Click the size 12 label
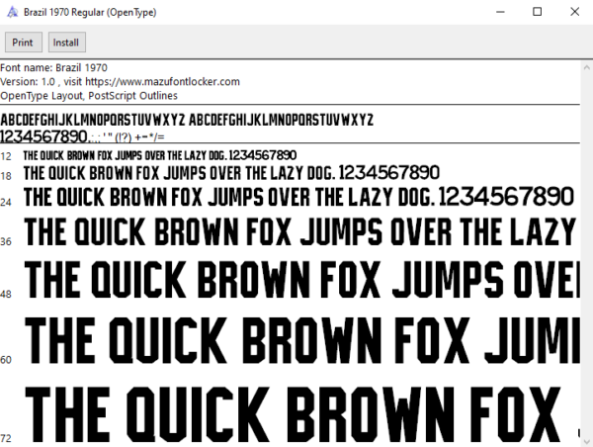 pyautogui.click(x=6, y=156)
